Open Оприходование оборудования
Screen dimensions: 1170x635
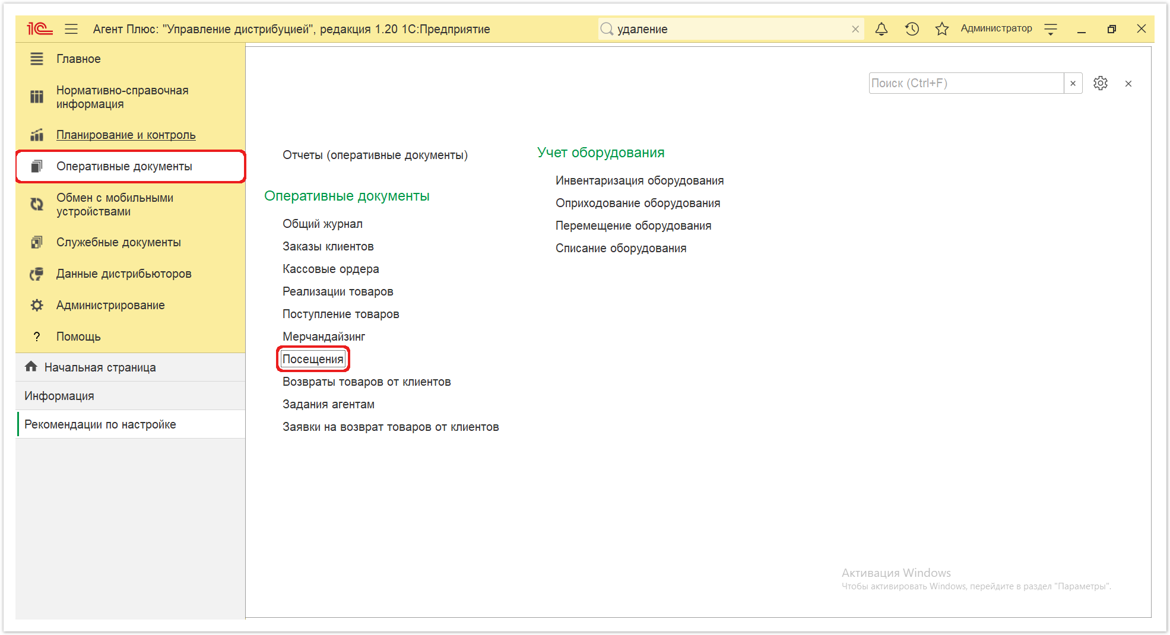coord(638,203)
